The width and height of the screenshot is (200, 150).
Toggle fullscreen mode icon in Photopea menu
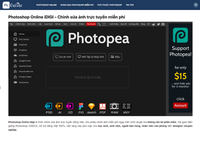pyautogui.click(x=104, y=24)
